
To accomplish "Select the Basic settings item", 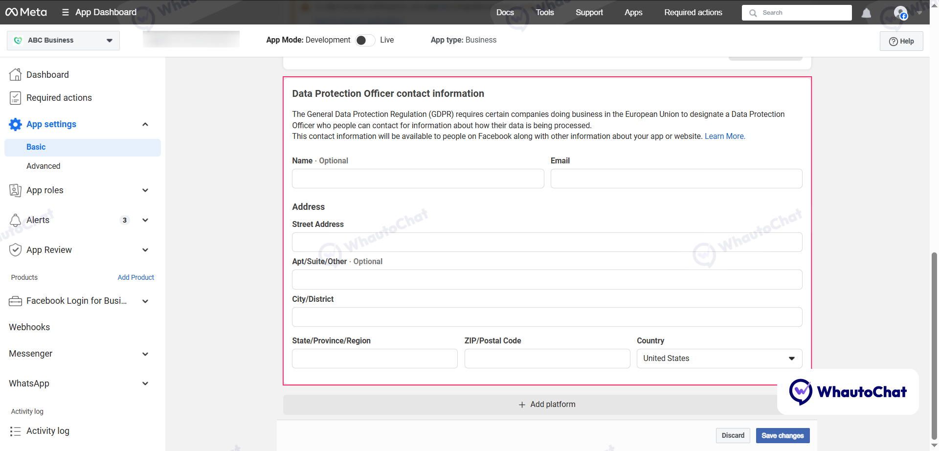I will 83,147.
